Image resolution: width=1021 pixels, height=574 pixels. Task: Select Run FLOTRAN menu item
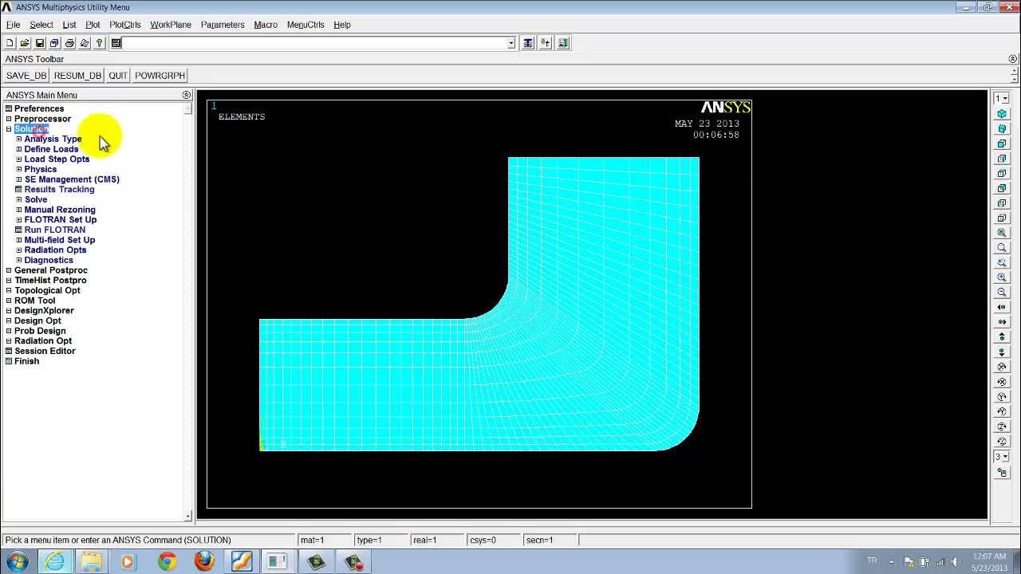click(x=55, y=230)
